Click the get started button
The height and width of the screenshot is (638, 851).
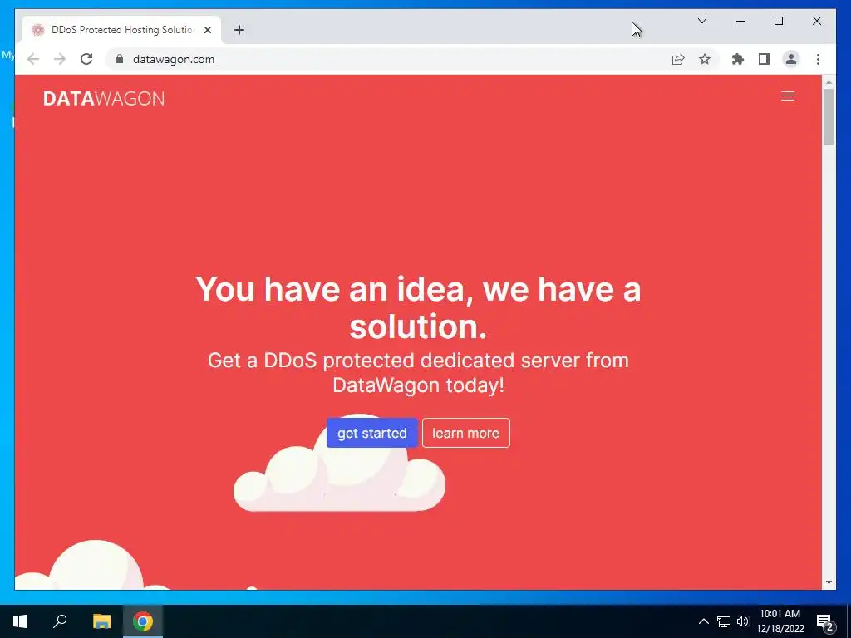pos(371,433)
